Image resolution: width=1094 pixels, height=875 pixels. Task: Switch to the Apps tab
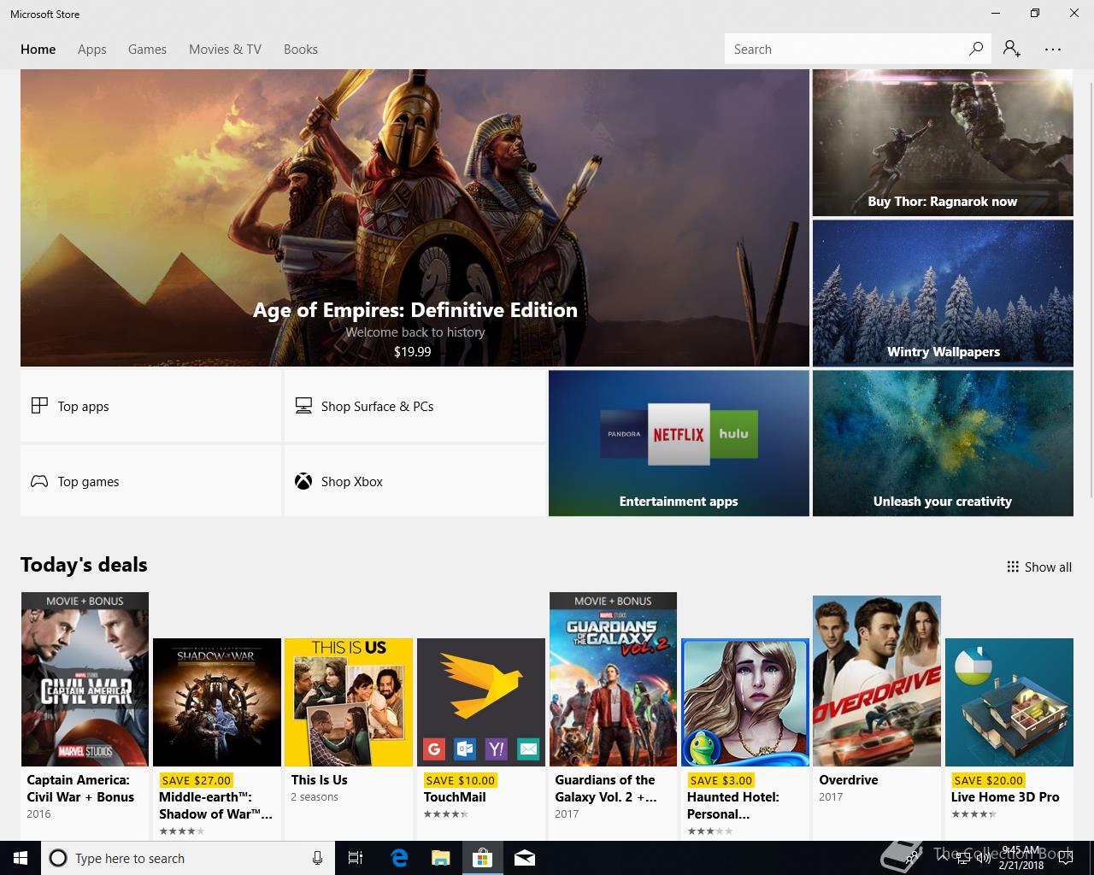point(92,50)
